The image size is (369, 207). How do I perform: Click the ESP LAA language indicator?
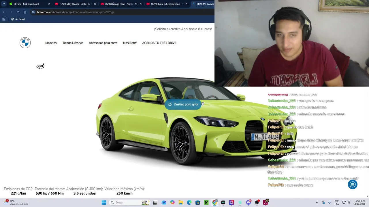pos(337,202)
